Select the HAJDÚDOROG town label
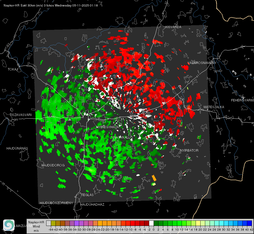The height and width of the screenshot is (234, 254). (53, 165)
